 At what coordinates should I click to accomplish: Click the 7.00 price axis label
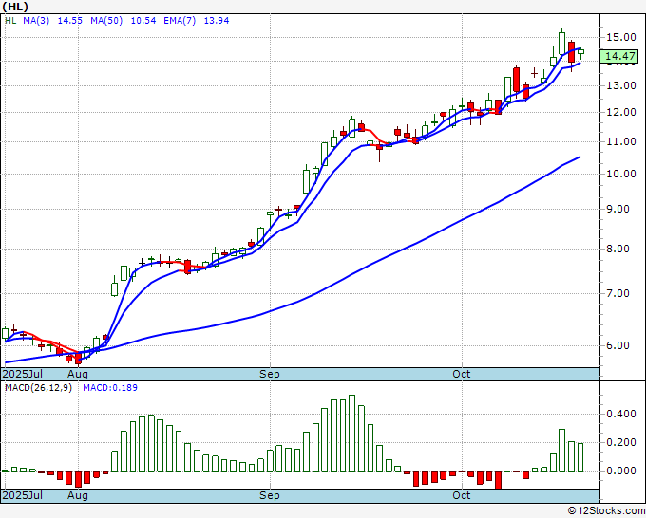[618, 294]
